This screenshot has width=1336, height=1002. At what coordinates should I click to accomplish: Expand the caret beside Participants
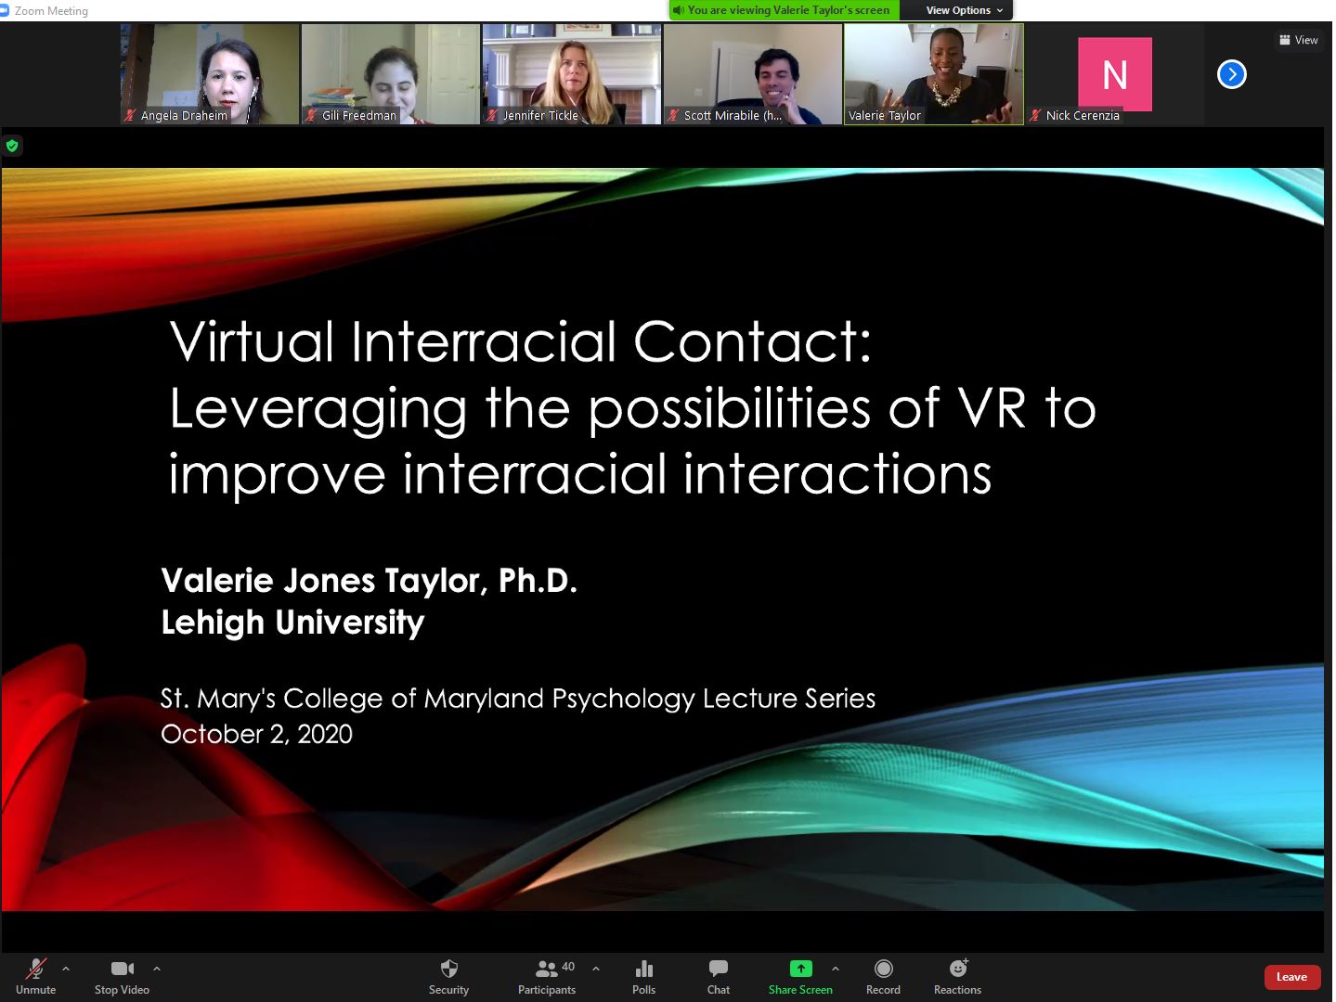(596, 969)
